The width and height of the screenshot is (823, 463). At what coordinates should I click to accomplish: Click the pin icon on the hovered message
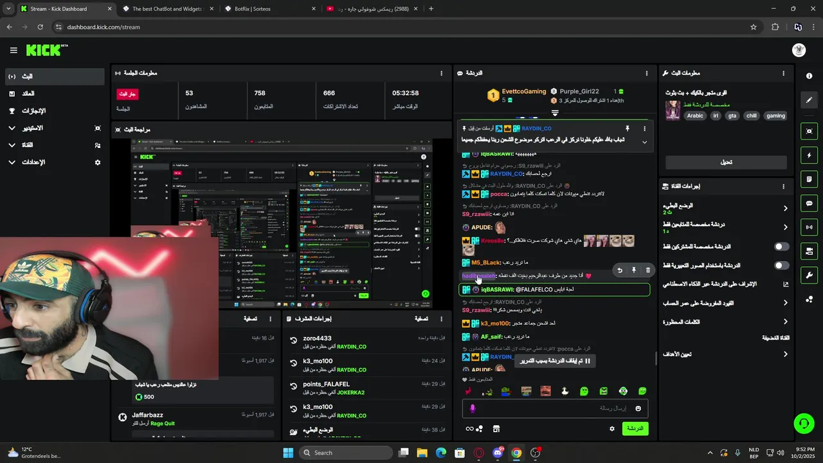(634, 271)
